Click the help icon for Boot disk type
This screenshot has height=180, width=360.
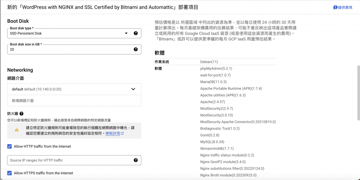[136, 33]
